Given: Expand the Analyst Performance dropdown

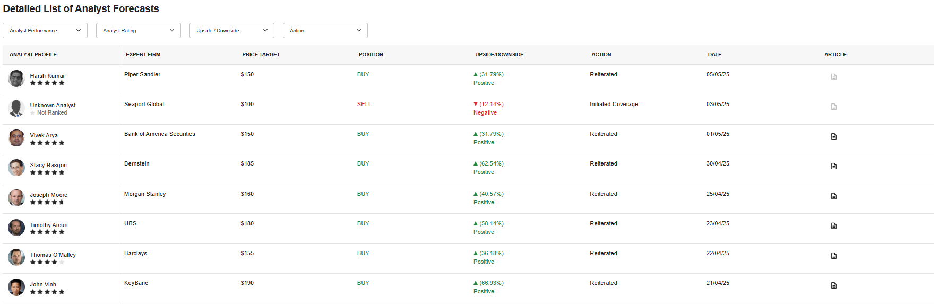Looking at the screenshot, I should (45, 31).
